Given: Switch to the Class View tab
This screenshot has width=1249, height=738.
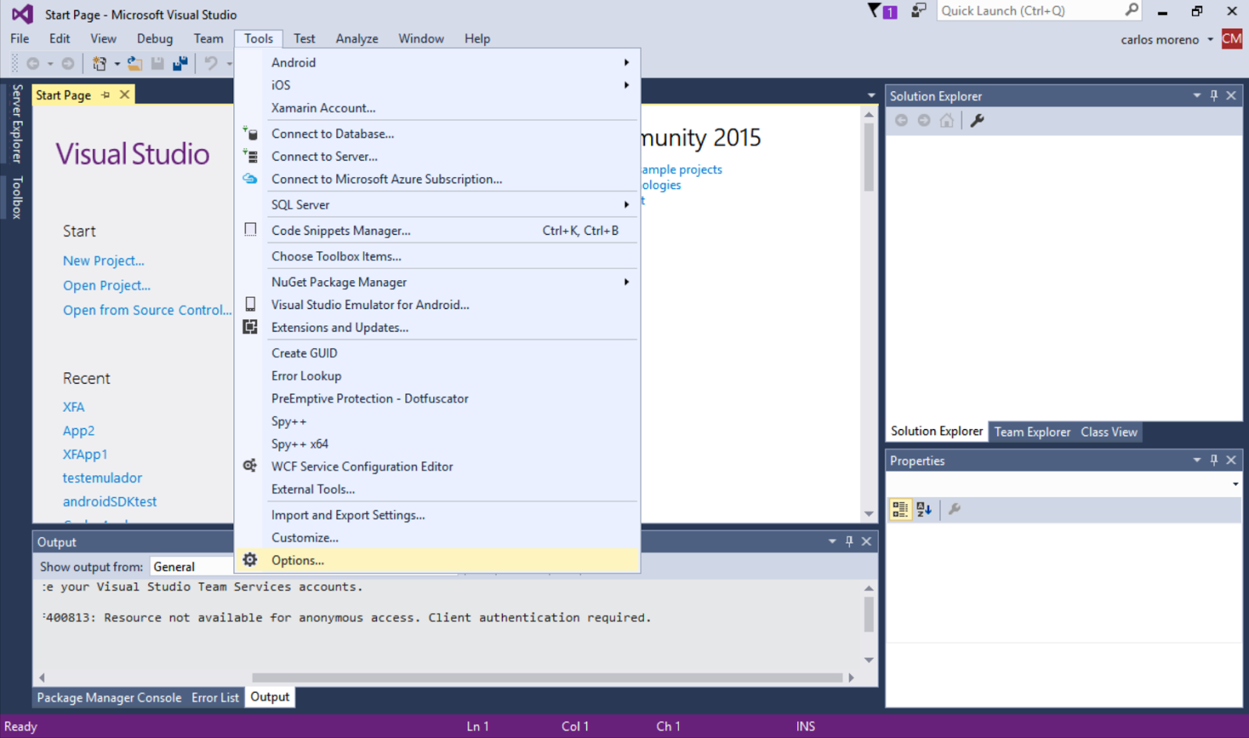Looking at the screenshot, I should coord(1108,431).
